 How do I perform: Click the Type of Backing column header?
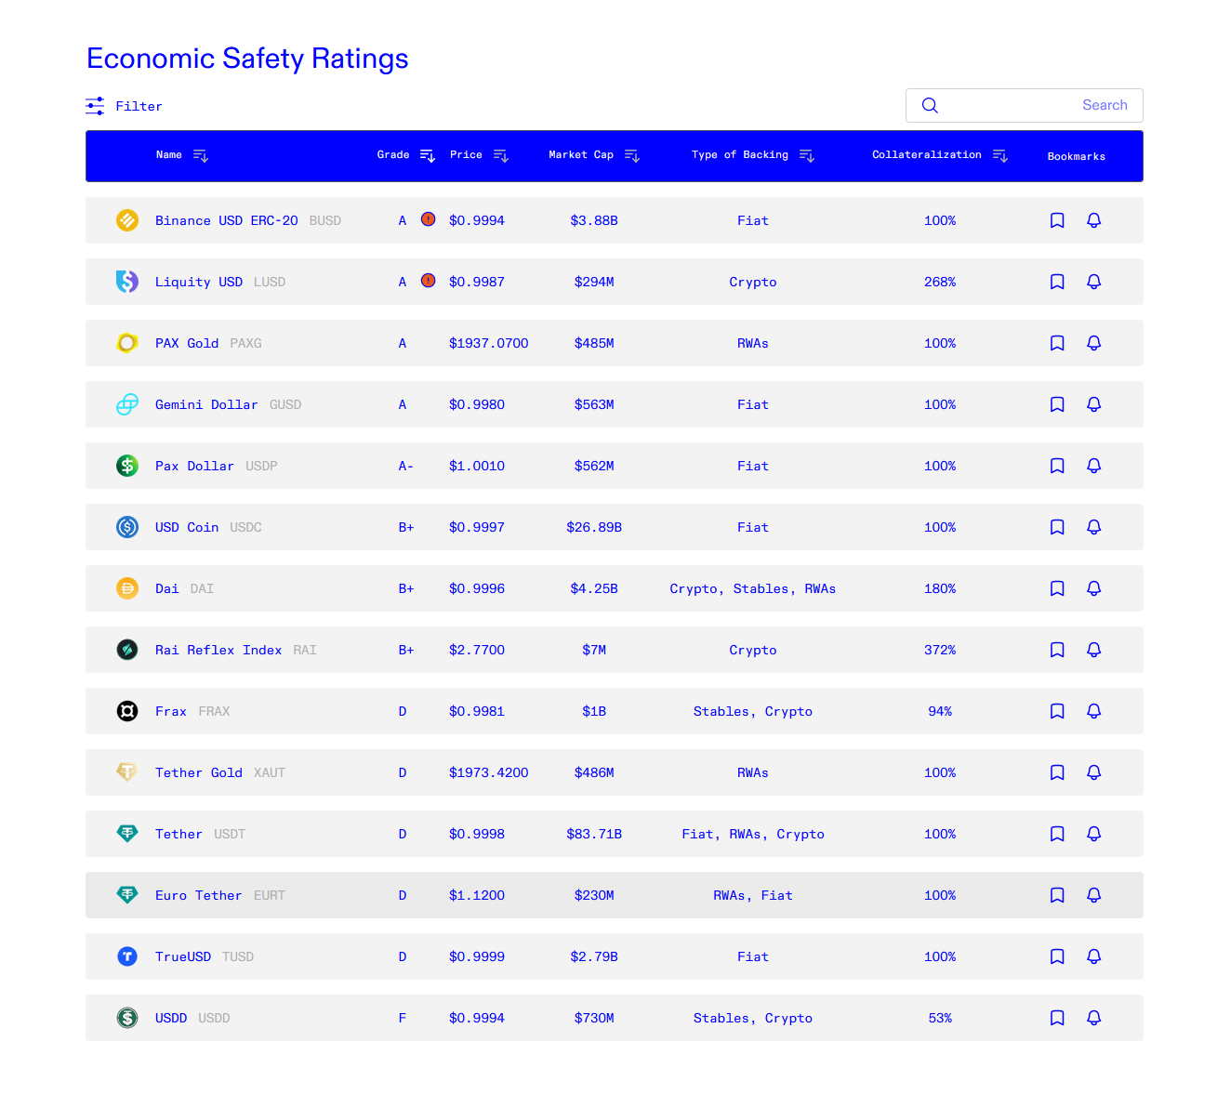click(739, 154)
